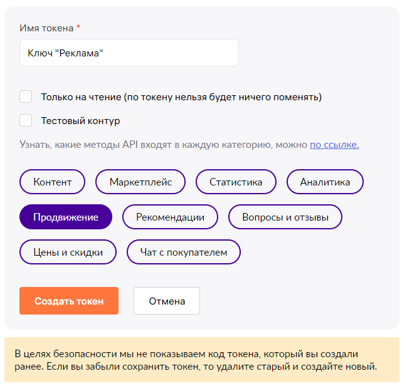The width and height of the screenshot is (407, 386).
Task: Turn on the "Цены и скидки" category
Action: (x=68, y=253)
